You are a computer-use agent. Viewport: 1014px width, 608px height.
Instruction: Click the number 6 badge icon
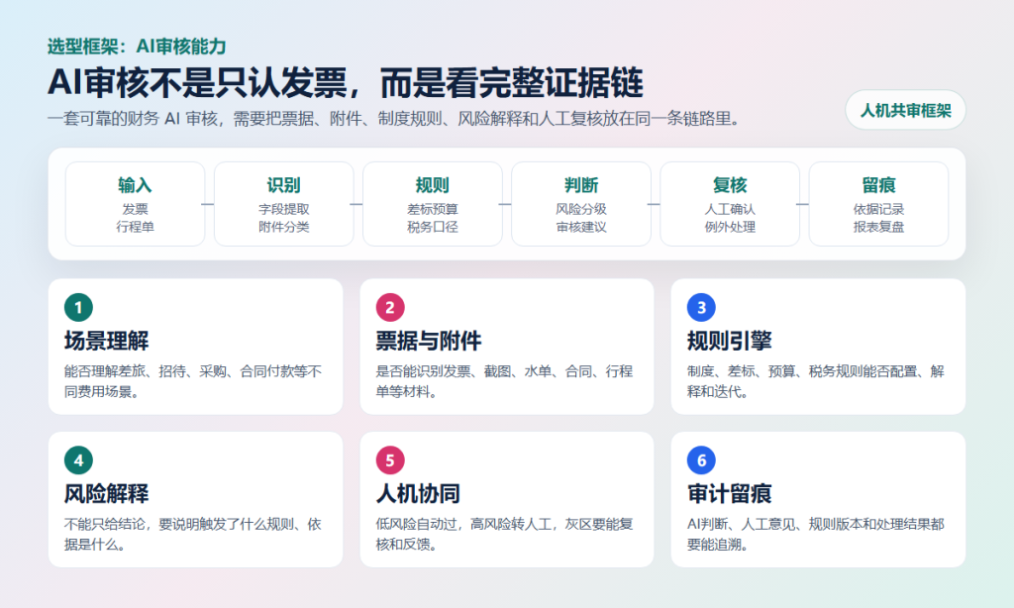pyautogui.click(x=701, y=460)
